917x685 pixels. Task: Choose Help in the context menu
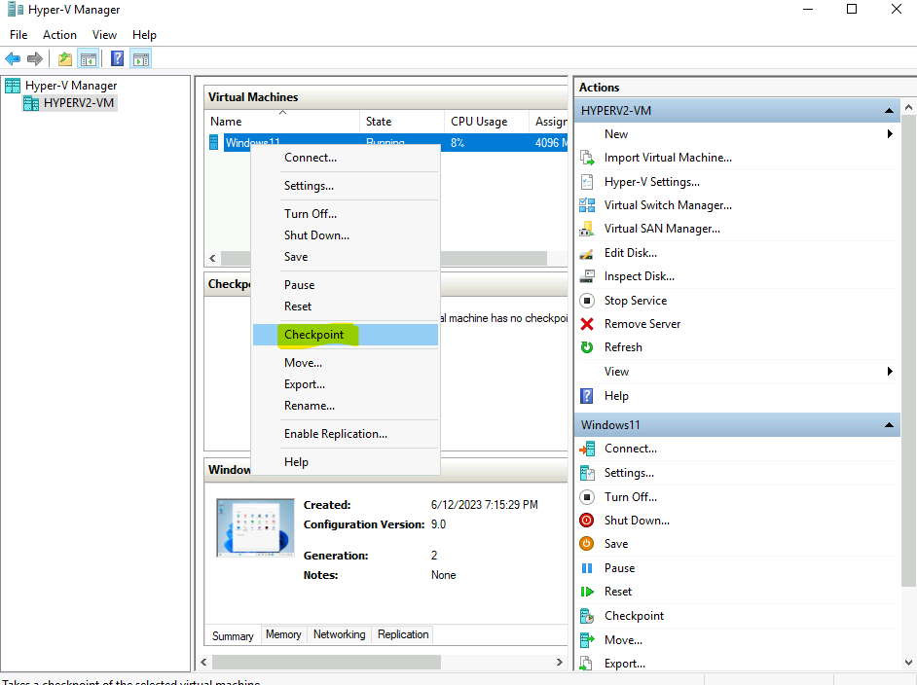346,462
